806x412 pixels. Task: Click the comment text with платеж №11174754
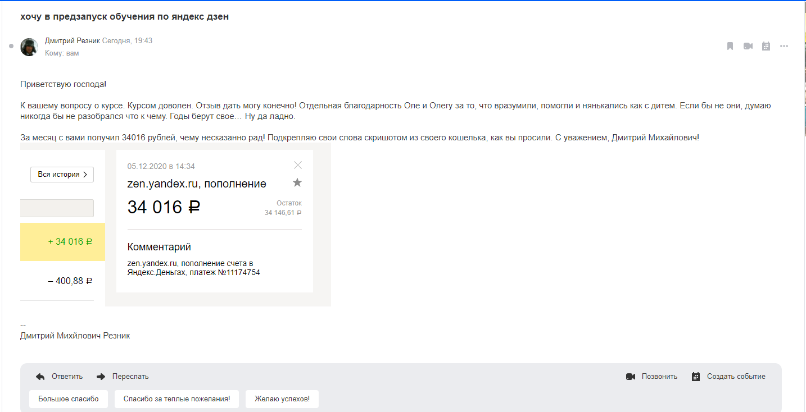click(194, 268)
